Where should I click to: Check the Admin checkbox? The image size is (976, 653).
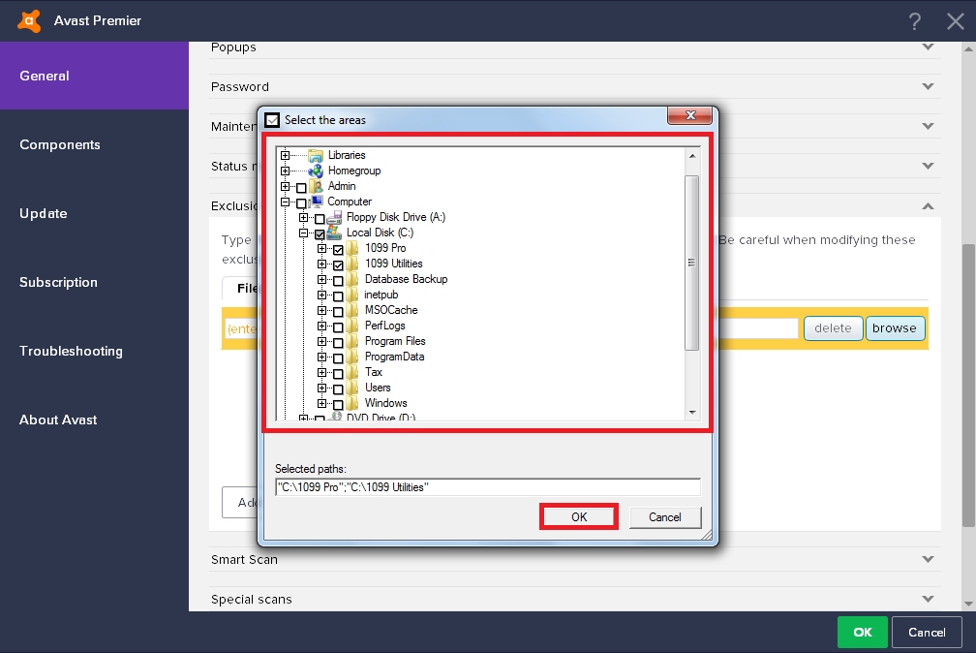301,188
